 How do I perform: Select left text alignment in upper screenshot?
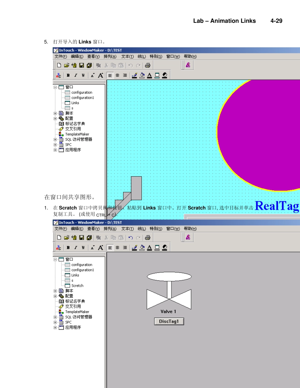click(110, 75)
